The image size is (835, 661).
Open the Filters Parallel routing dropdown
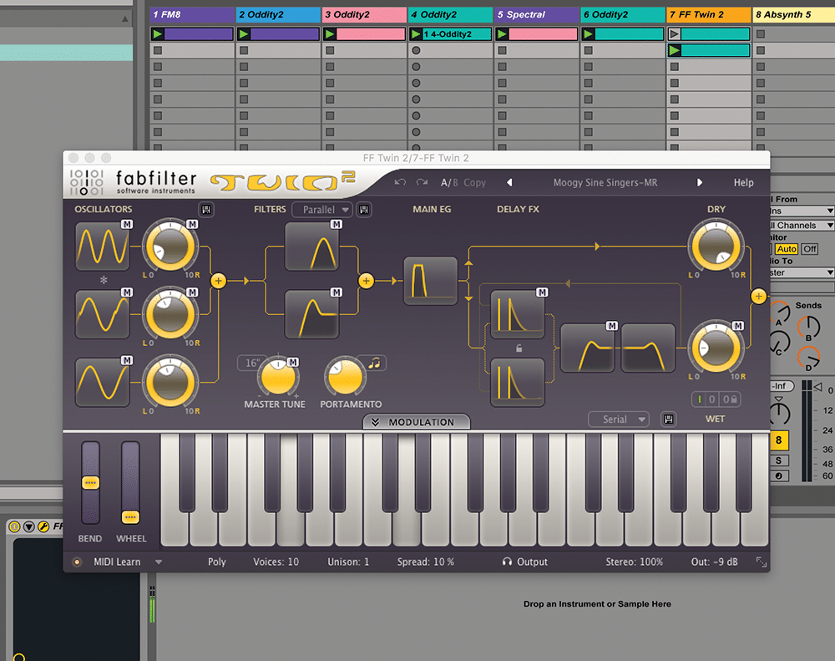pyautogui.click(x=322, y=210)
